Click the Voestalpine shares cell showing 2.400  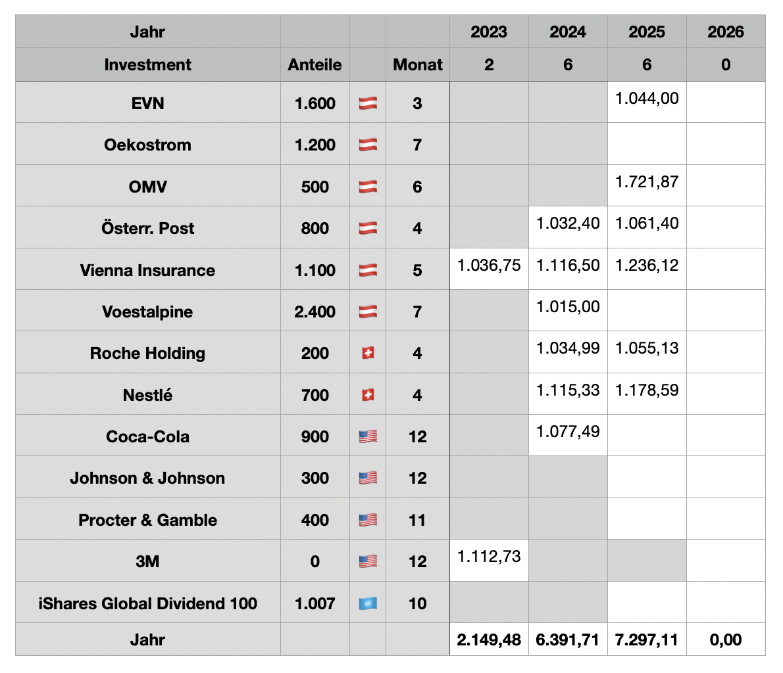315,312
